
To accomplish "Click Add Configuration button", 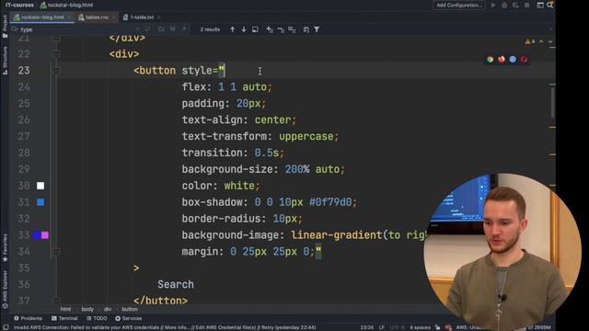I will [x=459, y=6].
